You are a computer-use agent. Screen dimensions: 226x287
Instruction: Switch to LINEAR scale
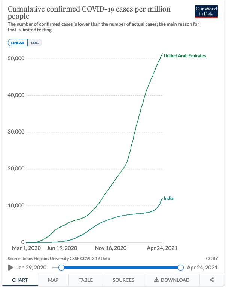pyautogui.click(x=18, y=43)
